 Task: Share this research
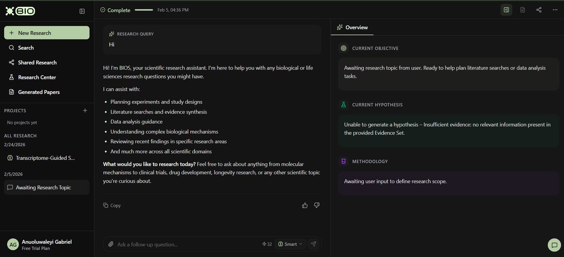539,10
